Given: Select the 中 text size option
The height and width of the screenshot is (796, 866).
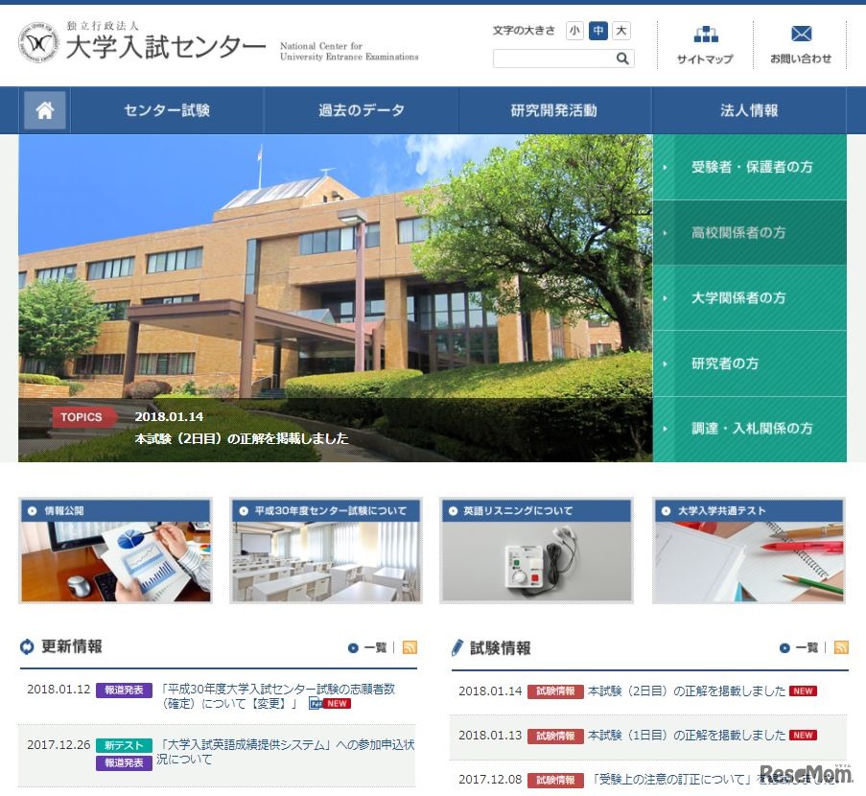Looking at the screenshot, I should pyautogui.click(x=597, y=30).
